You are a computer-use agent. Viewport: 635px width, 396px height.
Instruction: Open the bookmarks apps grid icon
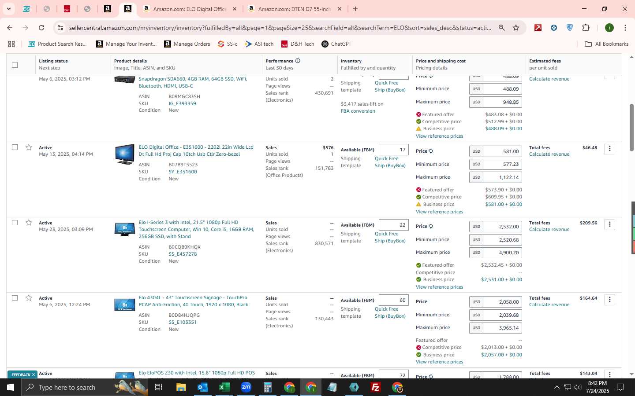pos(11,44)
